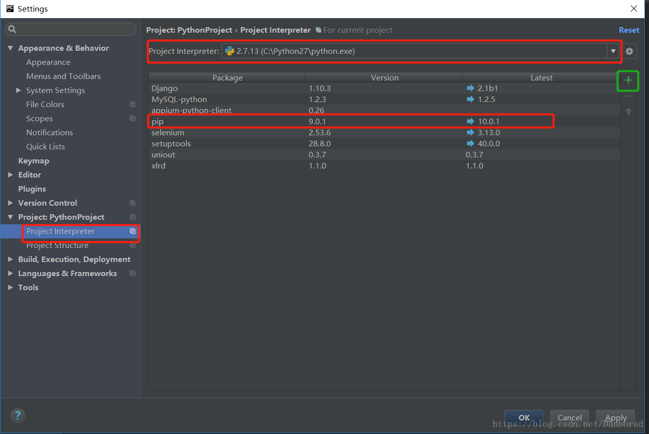This screenshot has height=434, width=649.
Task: Select the selenium package row
Action: pos(385,132)
